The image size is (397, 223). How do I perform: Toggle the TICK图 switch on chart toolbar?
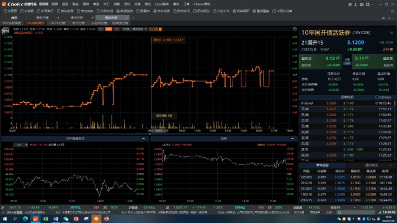(x=156, y=29)
